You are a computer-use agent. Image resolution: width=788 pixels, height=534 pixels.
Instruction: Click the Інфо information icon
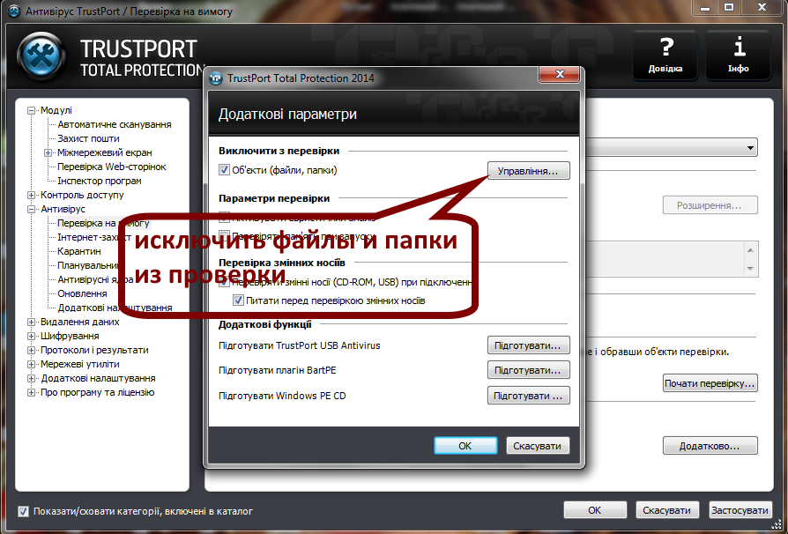(x=738, y=55)
